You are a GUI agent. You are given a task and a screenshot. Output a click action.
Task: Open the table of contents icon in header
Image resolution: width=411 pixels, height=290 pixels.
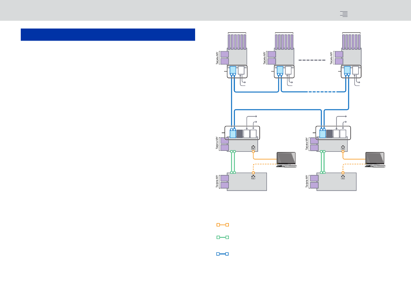click(x=344, y=14)
